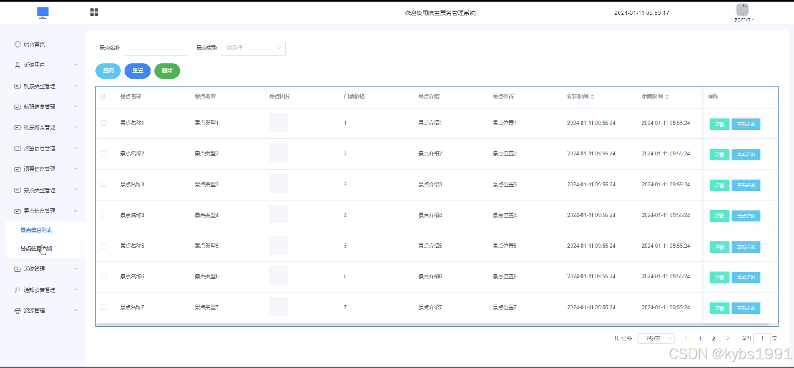
Task: Check the box for row 景点名称6
Action: tap(103, 276)
